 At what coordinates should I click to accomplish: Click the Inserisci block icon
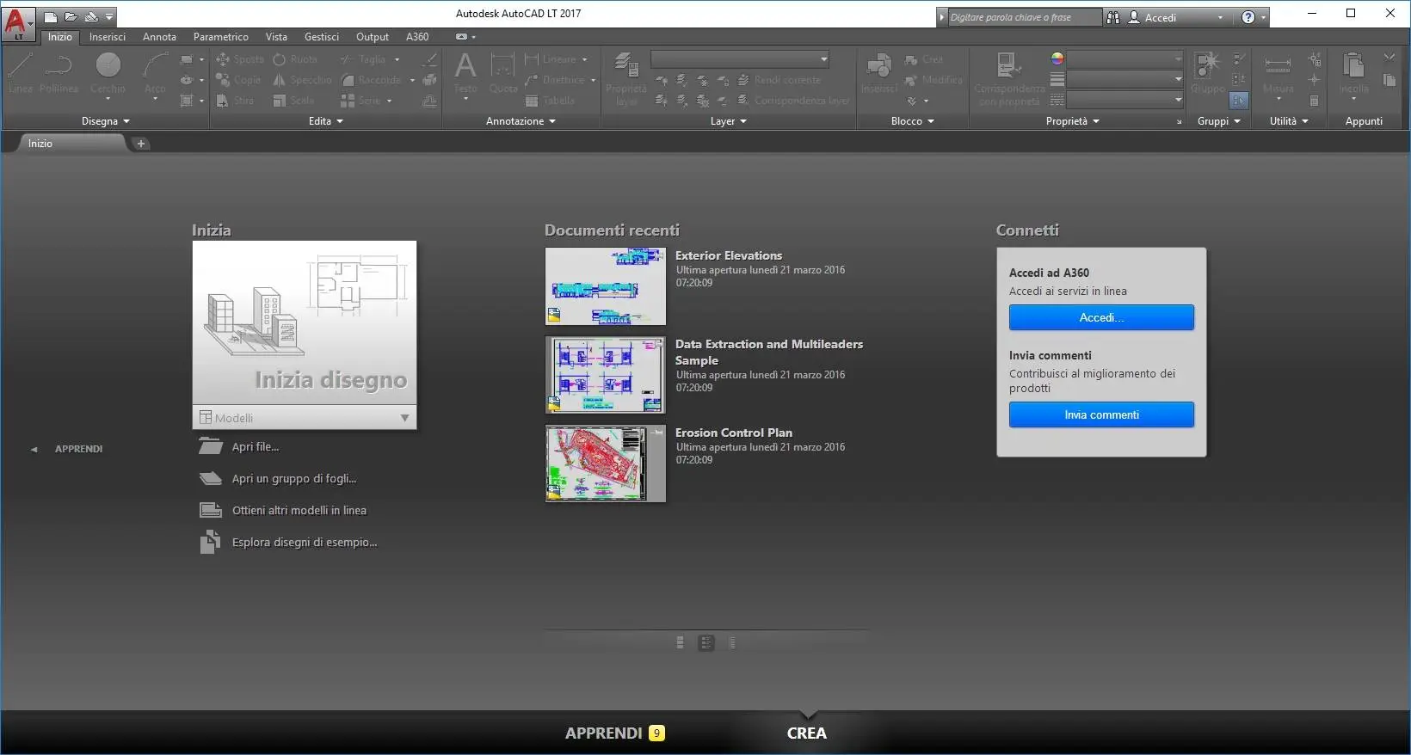tap(878, 73)
